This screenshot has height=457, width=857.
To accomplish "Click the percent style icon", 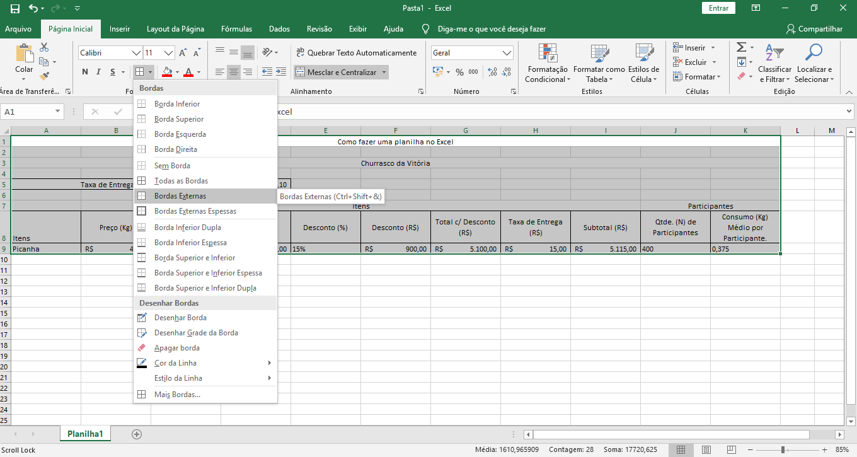I will pos(459,72).
